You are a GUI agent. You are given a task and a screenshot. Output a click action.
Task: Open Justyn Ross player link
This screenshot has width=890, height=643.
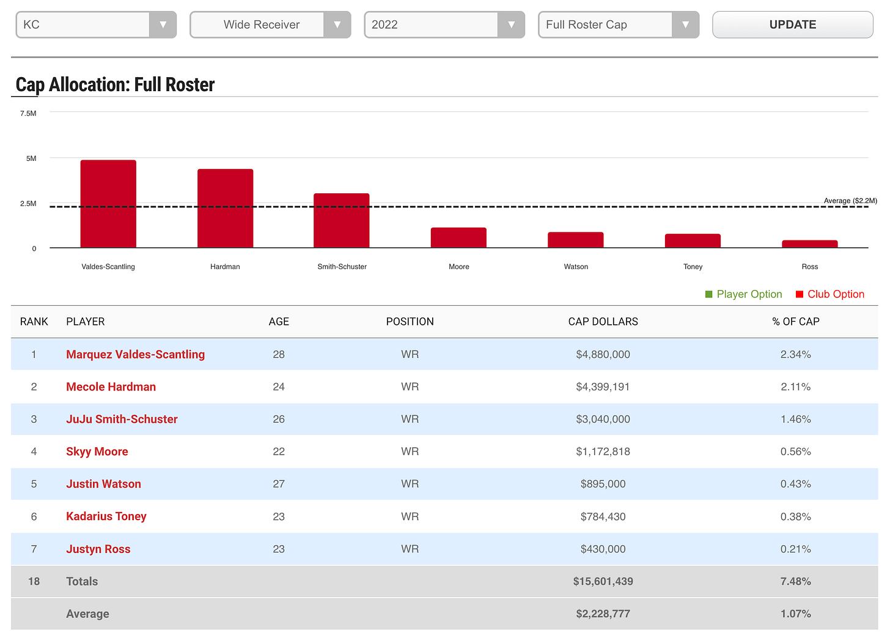pos(98,549)
